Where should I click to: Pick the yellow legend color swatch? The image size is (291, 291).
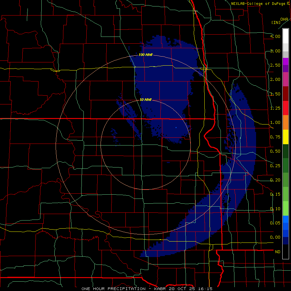point(286,137)
